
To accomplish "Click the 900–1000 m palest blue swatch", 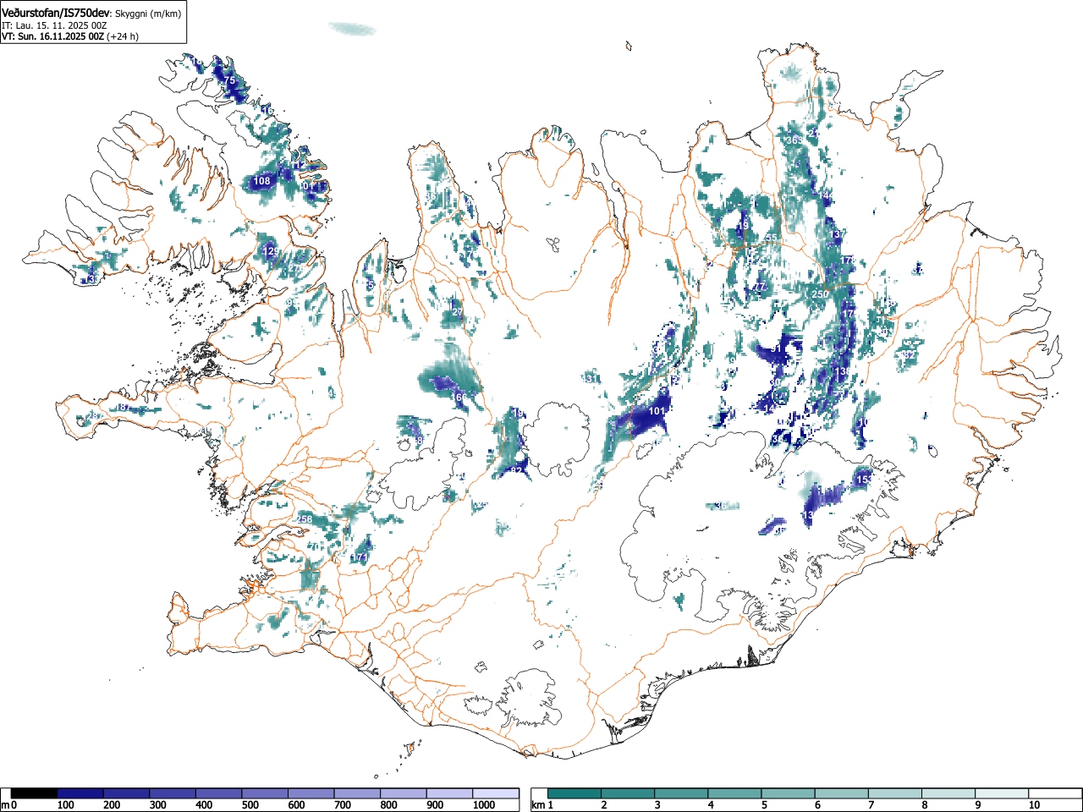I will coord(449,793).
